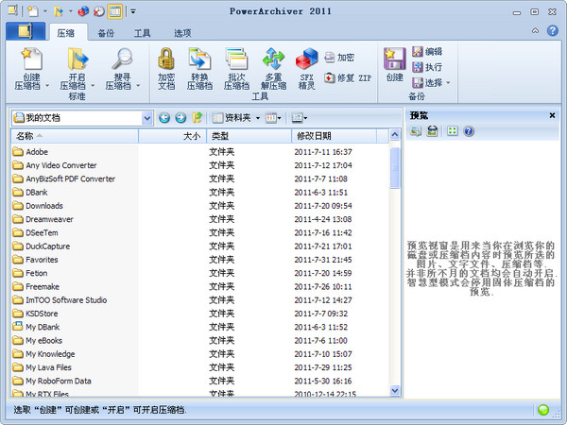Screen dimensions: 567x425
Task: Click the 修复 ZIP repair item
Action: pos(348,77)
